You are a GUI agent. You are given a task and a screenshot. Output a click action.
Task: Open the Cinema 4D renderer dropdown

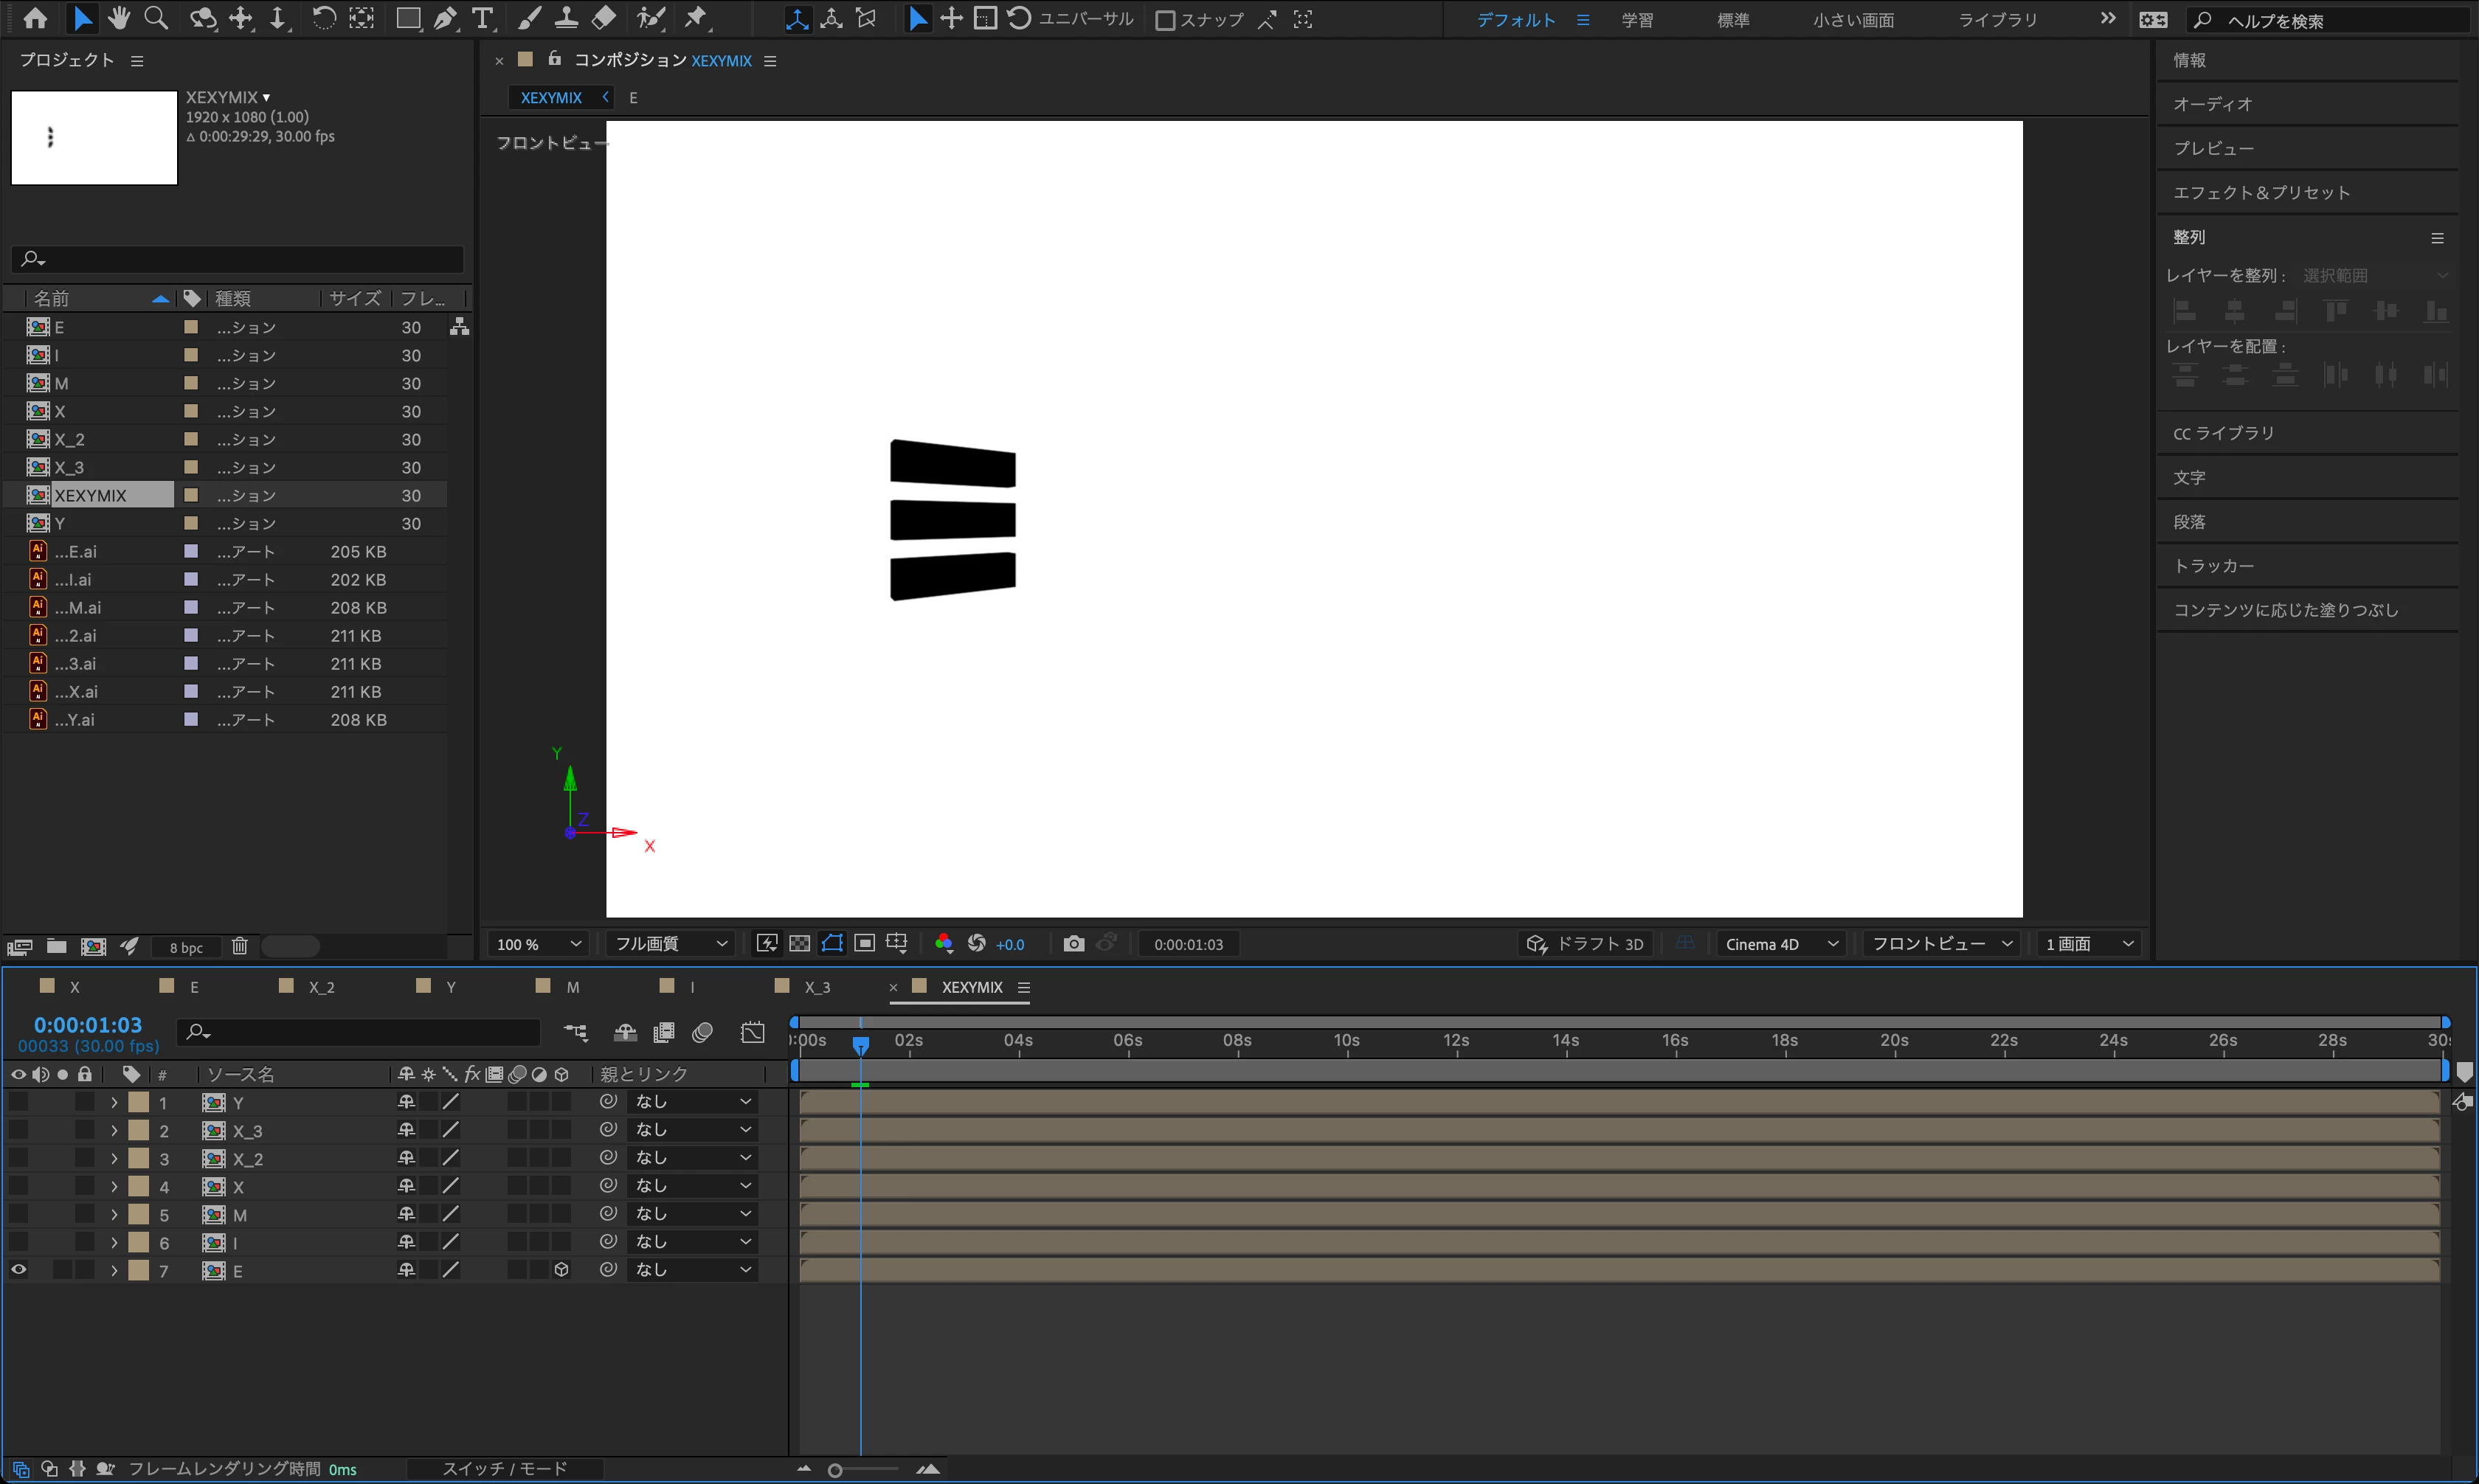pyautogui.click(x=1780, y=944)
